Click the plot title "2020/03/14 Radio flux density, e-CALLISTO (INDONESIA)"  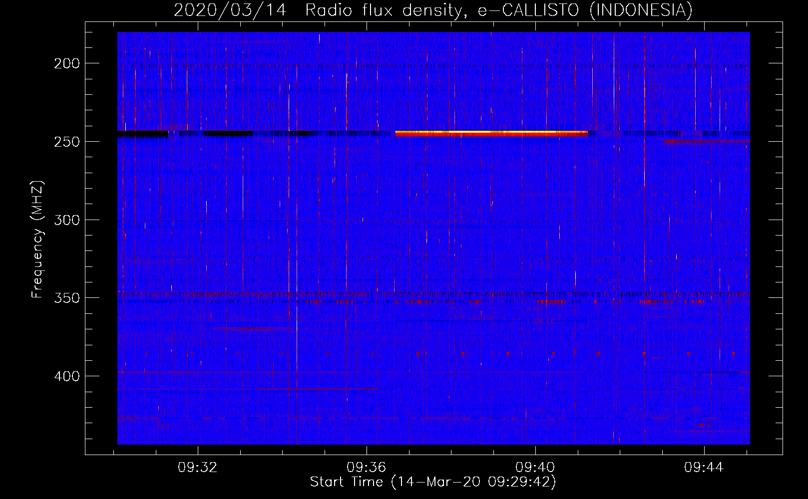(433, 10)
